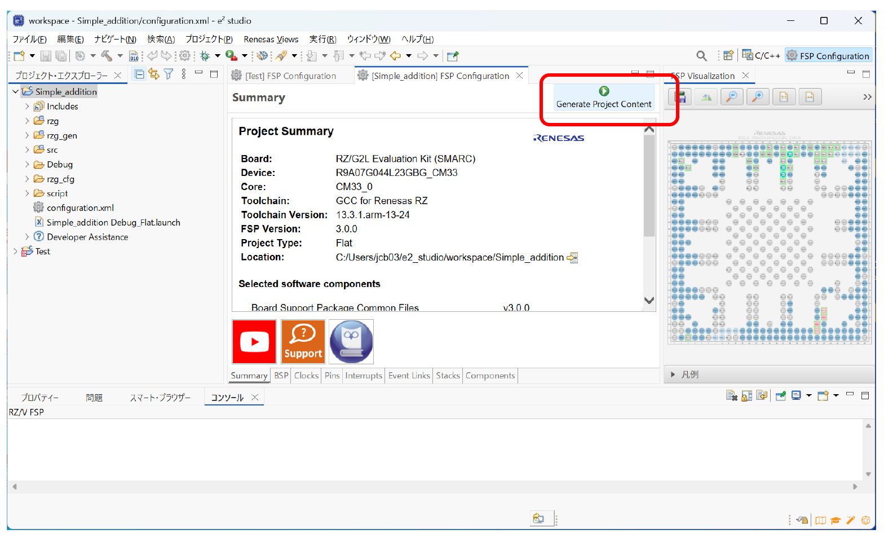The image size is (884, 538).
Task: Expand the legend section below the visualization
Action: 673,374
